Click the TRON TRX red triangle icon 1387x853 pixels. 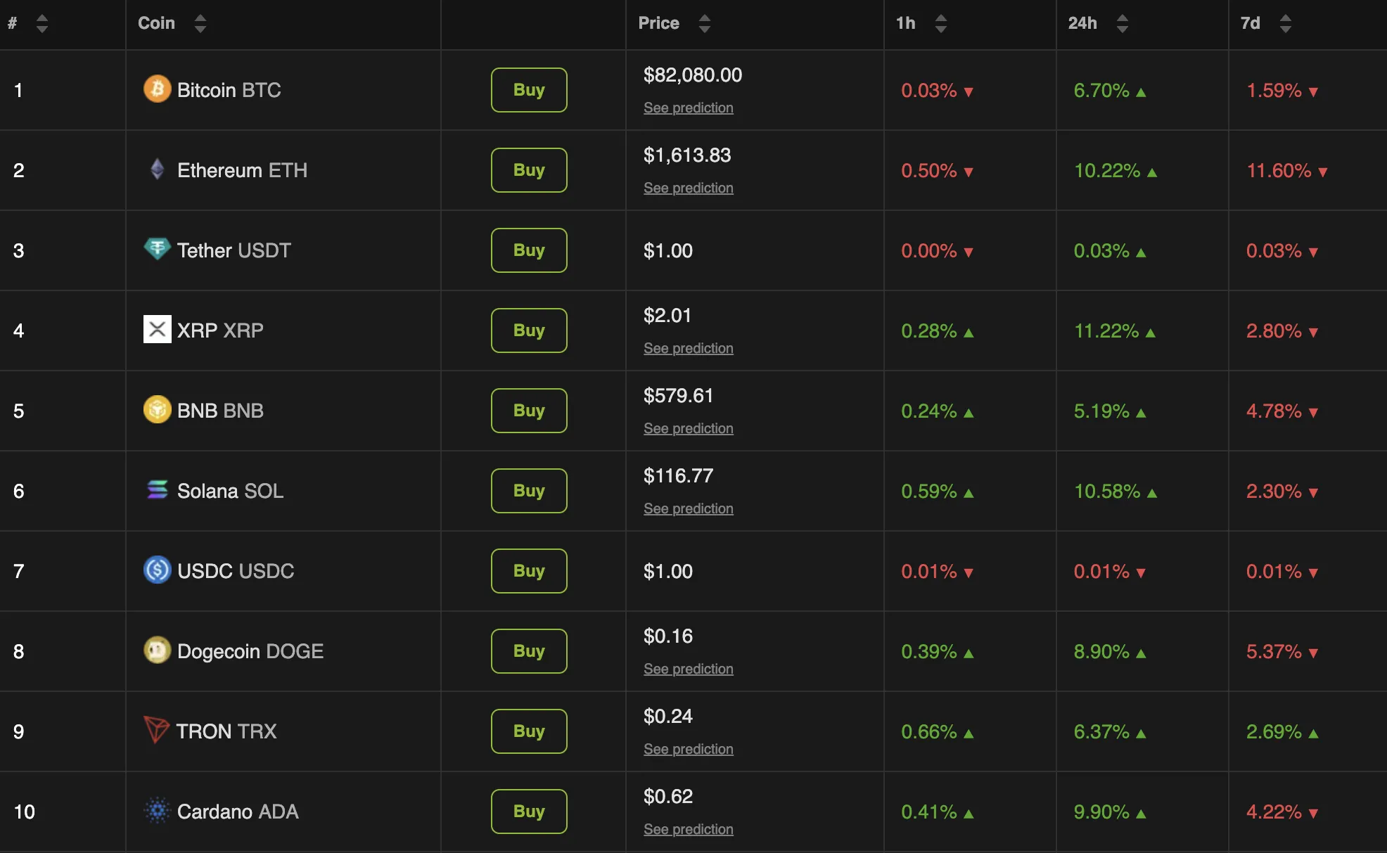158,731
